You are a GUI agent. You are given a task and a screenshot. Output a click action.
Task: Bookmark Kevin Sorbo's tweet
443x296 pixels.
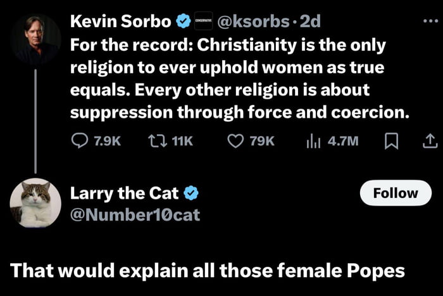click(390, 140)
